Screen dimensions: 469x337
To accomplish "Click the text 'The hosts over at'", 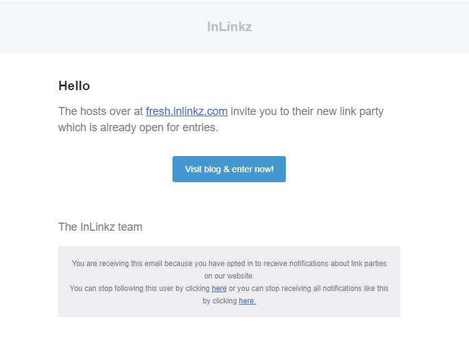I will coord(101,111).
